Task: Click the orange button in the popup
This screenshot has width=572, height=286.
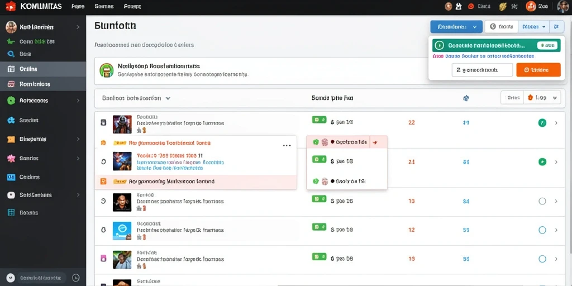Action: [538, 70]
